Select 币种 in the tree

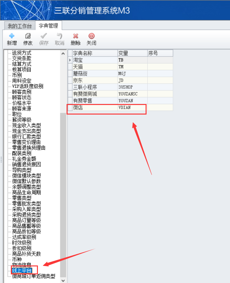pos(17,259)
